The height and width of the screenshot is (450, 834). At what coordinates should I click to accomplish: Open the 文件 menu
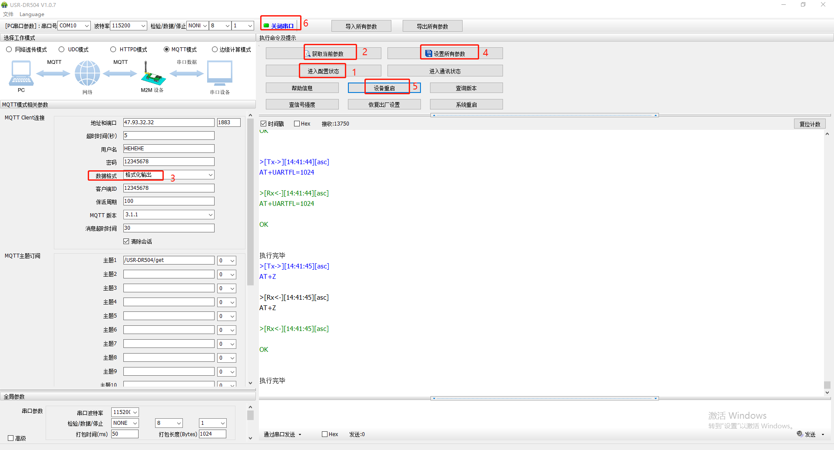pyautogui.click(x=8, y=14)
